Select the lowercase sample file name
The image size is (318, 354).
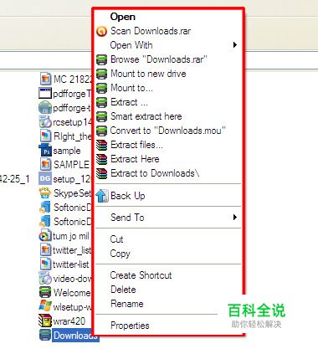coord(67,151)
